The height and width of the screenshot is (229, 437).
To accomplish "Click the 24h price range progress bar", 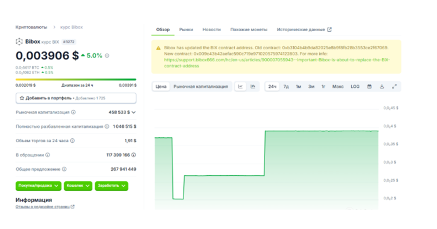I will (76, 80).
